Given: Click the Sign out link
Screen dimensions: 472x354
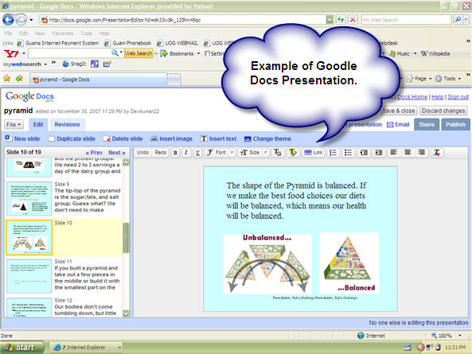Looking at the screenshot, I should point(458,97).
